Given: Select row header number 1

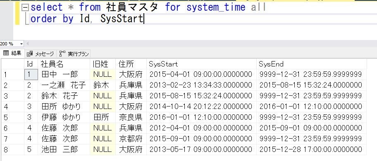Looking at the screenshot, I should click(x=12, y=75).
